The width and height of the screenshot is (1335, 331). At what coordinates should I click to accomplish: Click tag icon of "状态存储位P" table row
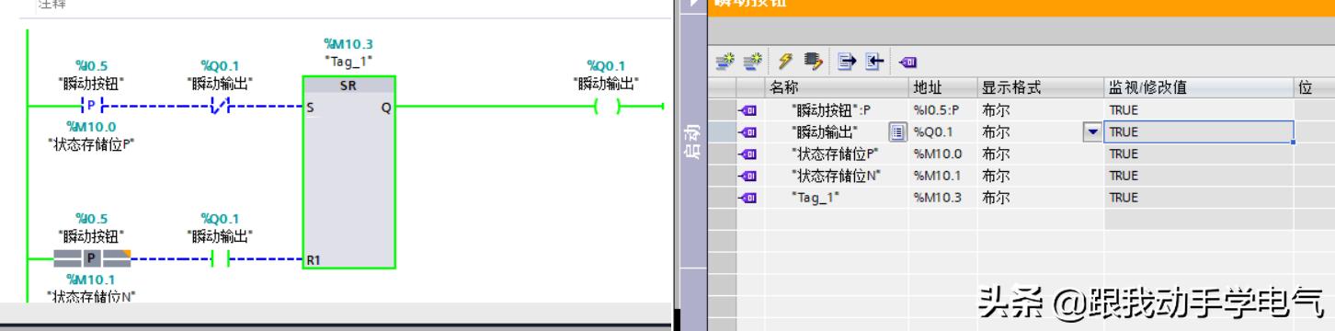747,154
